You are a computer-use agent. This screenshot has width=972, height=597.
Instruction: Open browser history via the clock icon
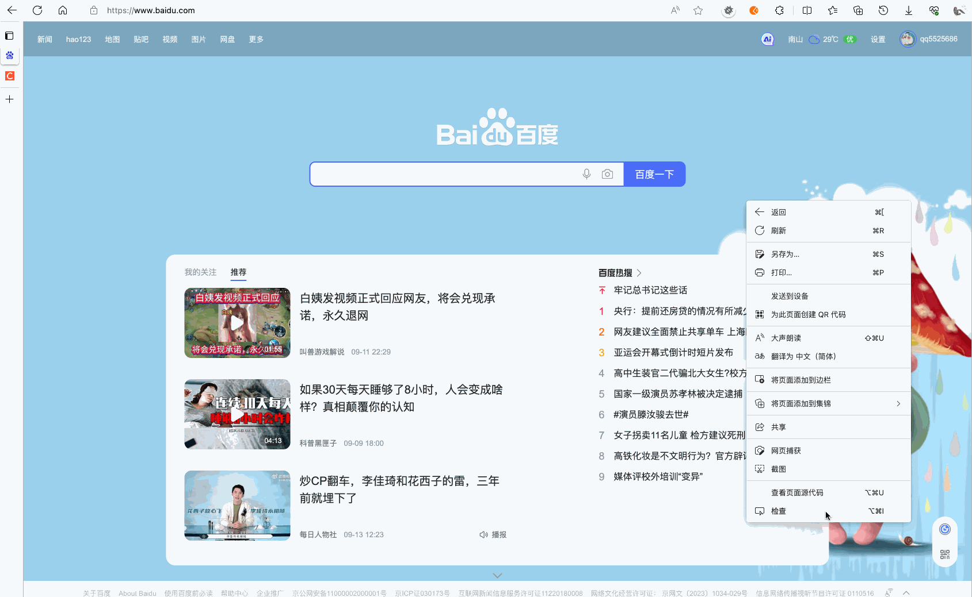(883, 10)
